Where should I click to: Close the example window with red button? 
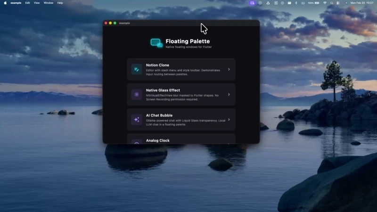point(106,23)
